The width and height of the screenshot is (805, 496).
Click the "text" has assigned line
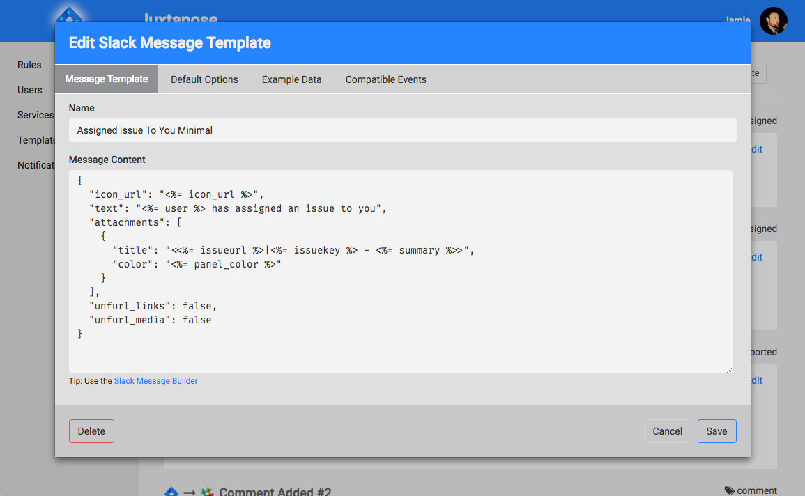[238, 208]
